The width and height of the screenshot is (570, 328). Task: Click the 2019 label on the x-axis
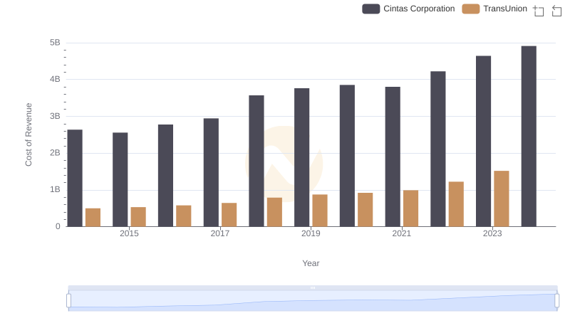(311, 233)
